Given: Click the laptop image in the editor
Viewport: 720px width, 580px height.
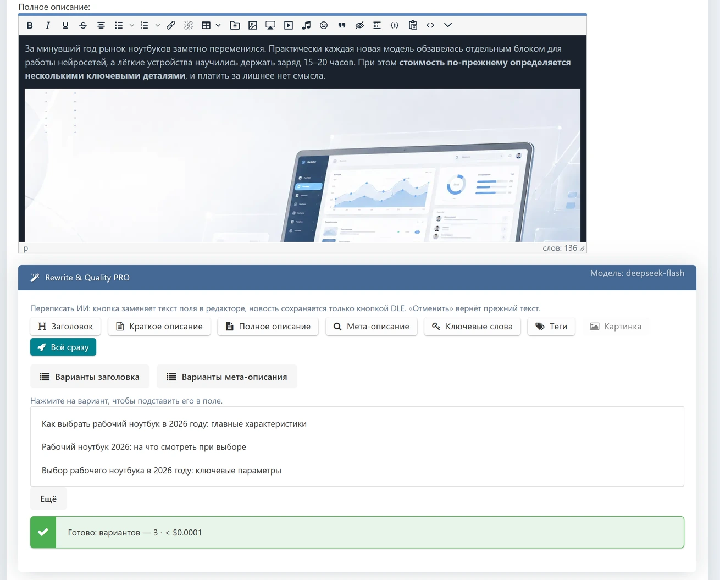Looking at the screenshot, I should click(302, 165).
